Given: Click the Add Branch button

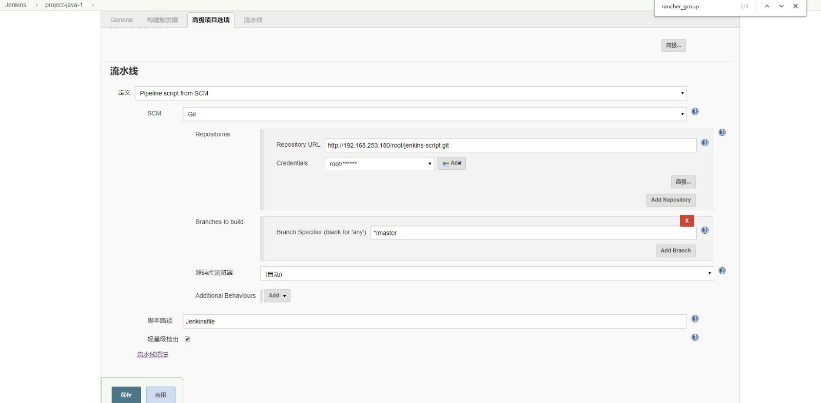Looking at the screenshot, I should (x=675, y=251).
